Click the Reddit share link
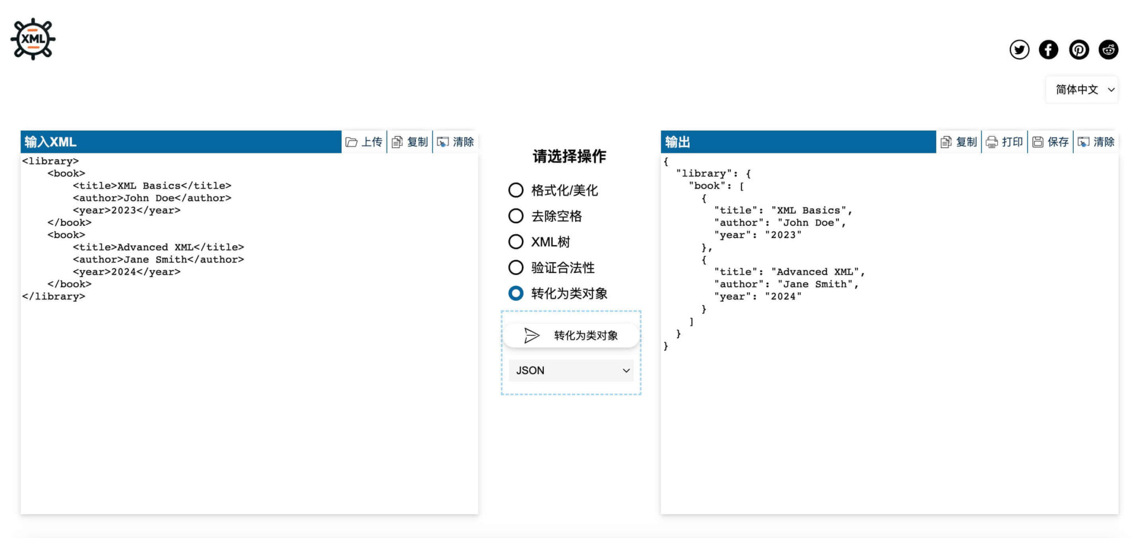 coord(1108,49)
